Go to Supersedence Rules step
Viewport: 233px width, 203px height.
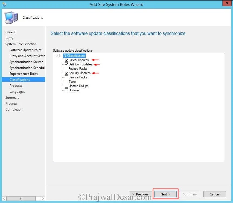point(23,74)
